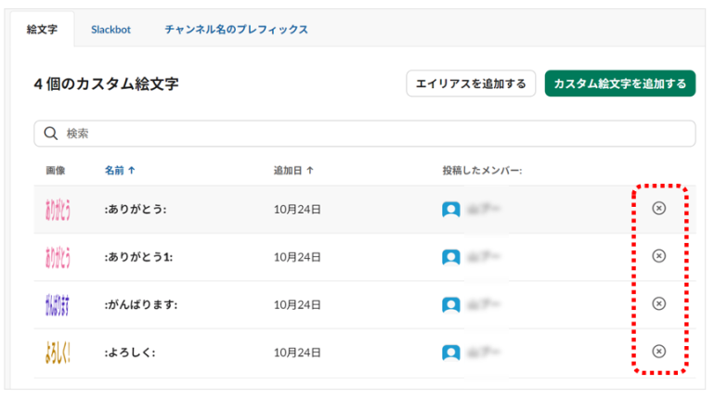This screenshot has height=398, width=715.
Task: Remove the :よろしく: emoji
Action: click(658, 351)
